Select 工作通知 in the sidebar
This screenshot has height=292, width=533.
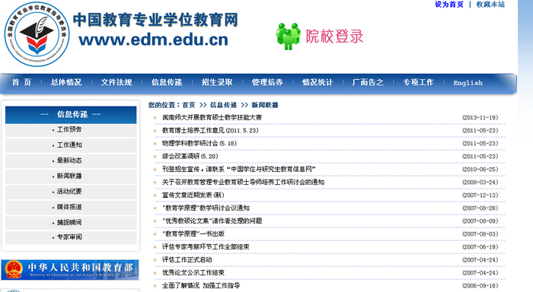[x=69, y=145]
